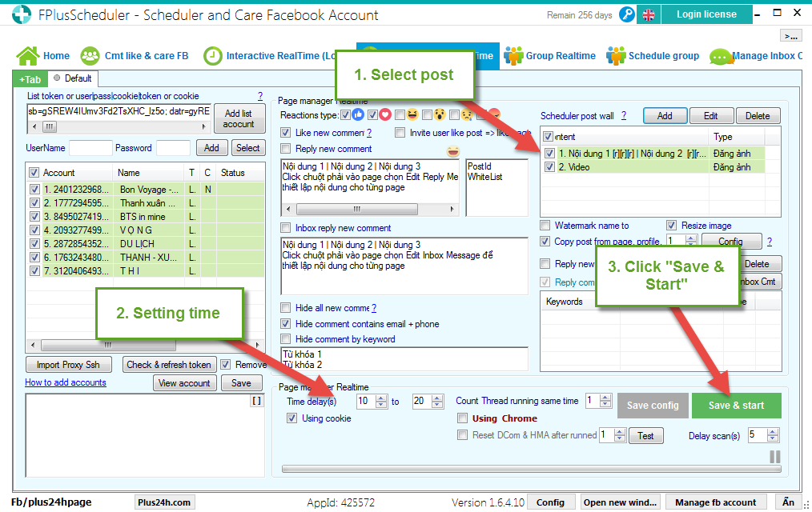Screen dimensions: 812x512
Task: Click the Wow surprised reaction icon
Action: click(440, 115)
